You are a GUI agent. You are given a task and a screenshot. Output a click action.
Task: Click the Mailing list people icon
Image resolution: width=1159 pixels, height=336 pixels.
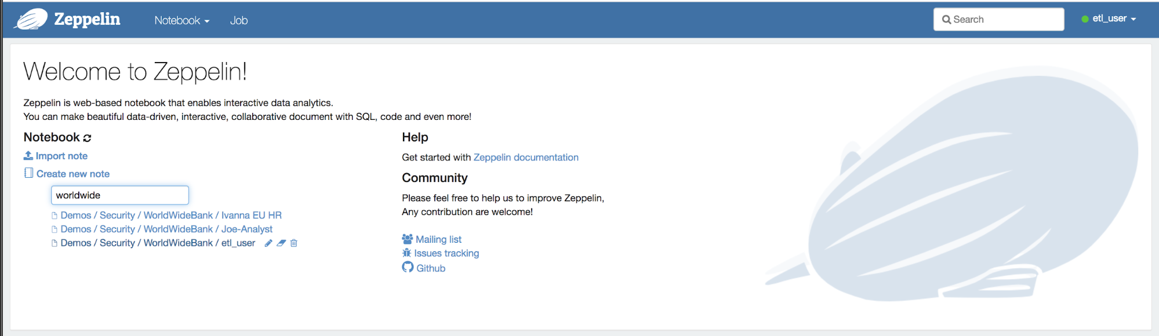[x=408, y=239]
